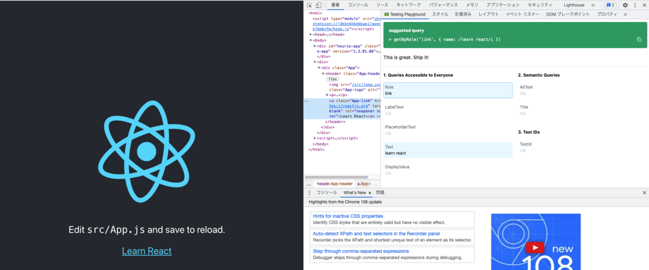Open DevTools three-dot customize menu

coord(634,5)
